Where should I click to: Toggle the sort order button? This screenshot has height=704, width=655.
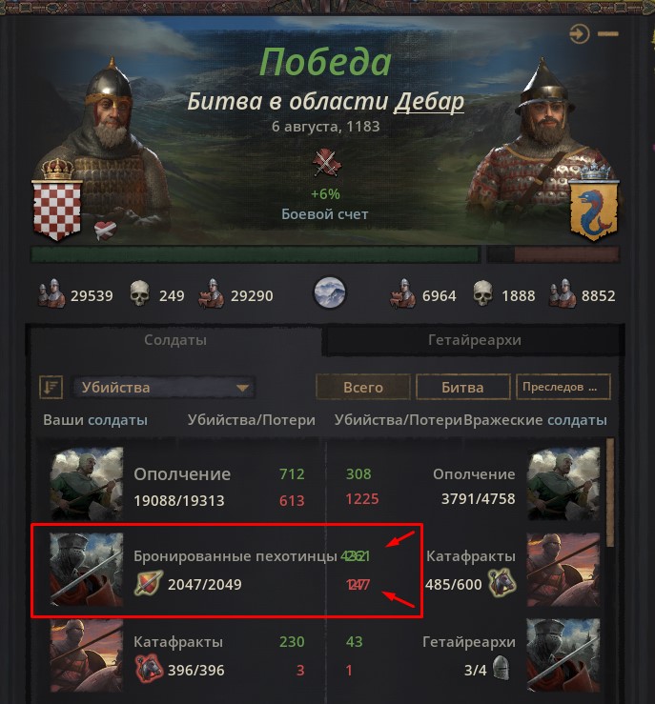point(51,387)
